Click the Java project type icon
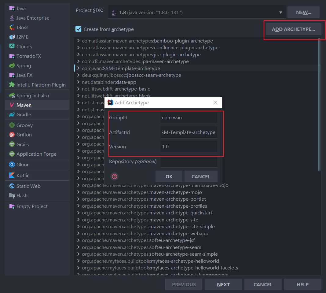 pos(12,8)
